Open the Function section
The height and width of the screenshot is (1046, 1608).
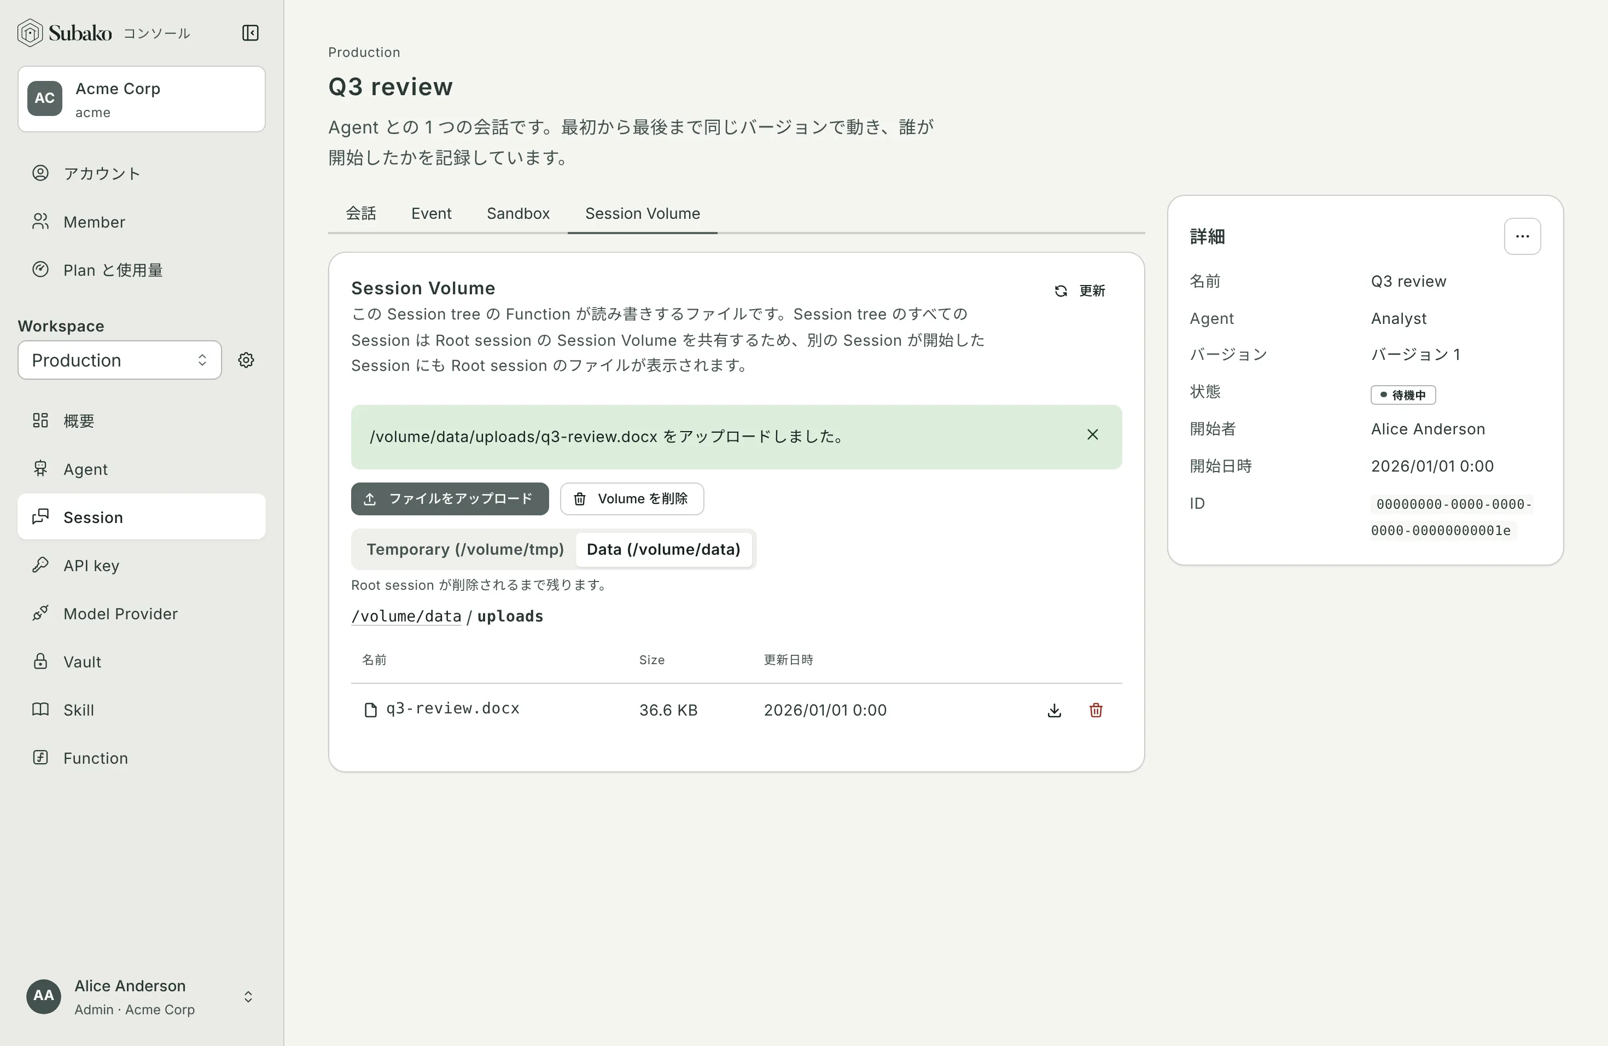click(141, 758)
